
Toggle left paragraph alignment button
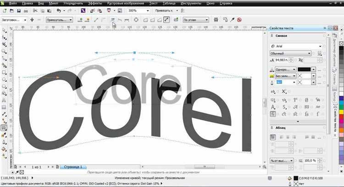pos(281,137)
